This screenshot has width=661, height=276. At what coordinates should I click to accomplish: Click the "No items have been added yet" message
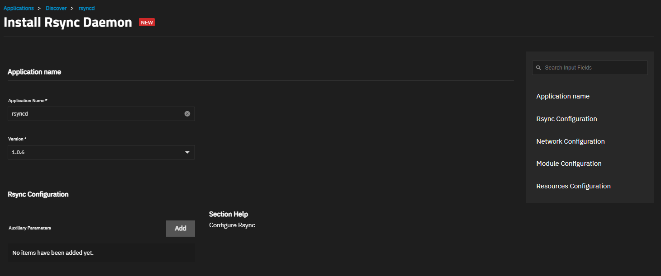tap(53, 253)
